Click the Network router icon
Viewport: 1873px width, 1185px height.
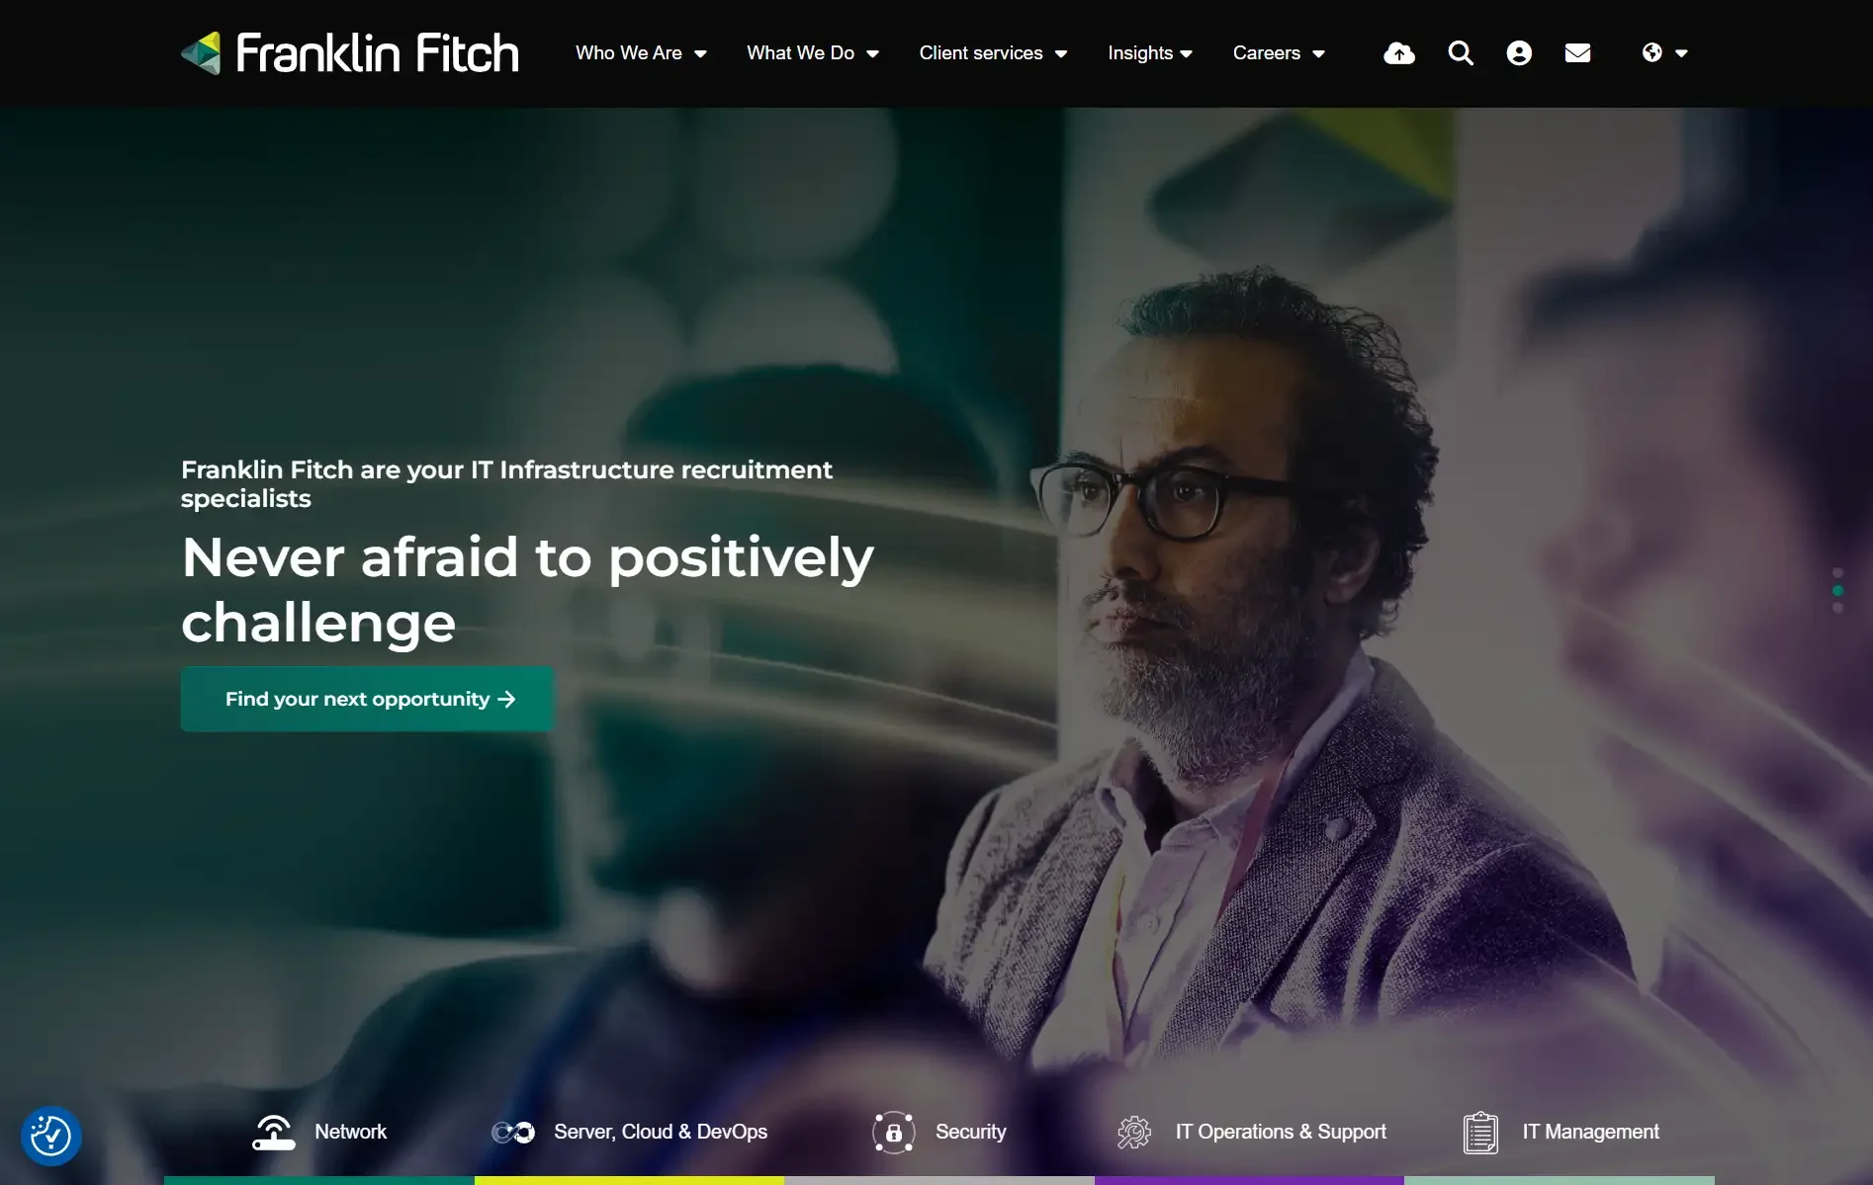(274, 1133)
